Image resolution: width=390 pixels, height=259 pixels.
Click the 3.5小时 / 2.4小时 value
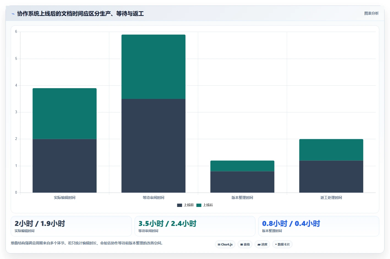167,223
